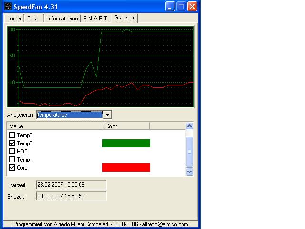The width and height of the screenshot is (305, 229).
Task: Click the Analysieren label
Action: click(x=20, y=115)
